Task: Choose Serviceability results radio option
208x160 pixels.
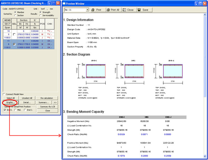Action: [41, 15]
